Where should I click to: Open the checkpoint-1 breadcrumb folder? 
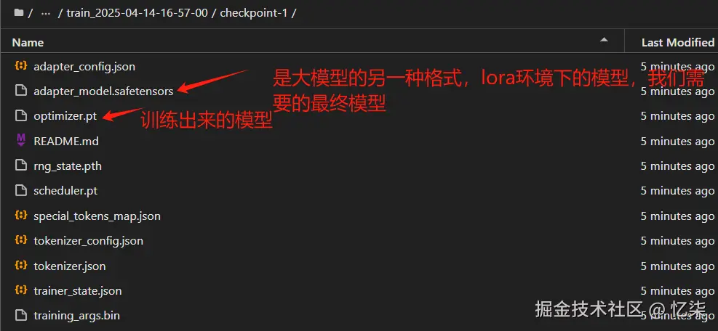[x=253, y=13]
